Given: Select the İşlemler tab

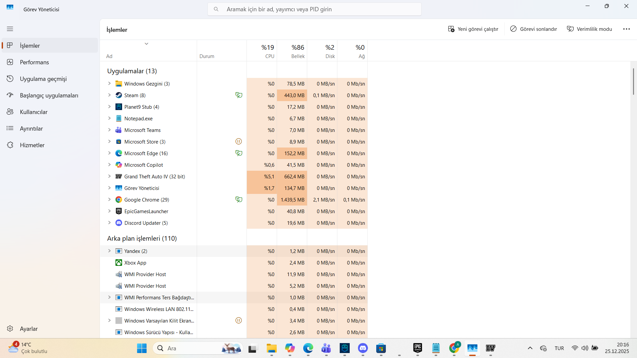Looking at the screenshot, I should coord(50,45).
